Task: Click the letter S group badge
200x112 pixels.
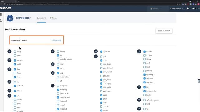Action: point(139,51)
